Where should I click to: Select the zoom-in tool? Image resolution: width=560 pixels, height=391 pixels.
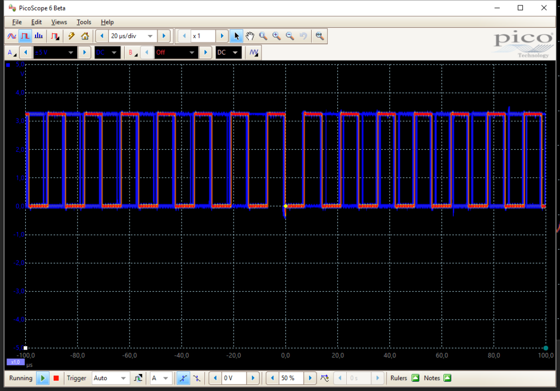pos(276,36)
